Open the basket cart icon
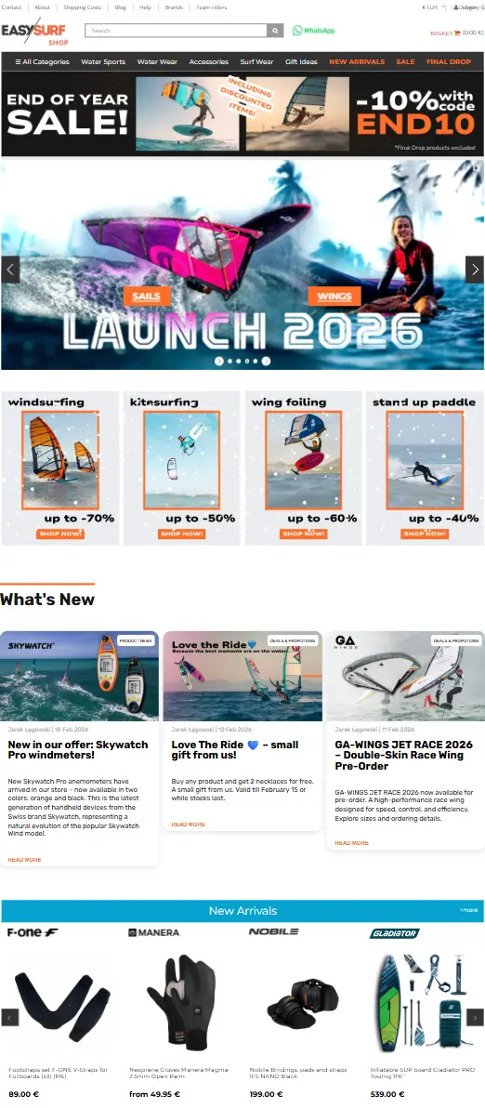 click(457, 33)
